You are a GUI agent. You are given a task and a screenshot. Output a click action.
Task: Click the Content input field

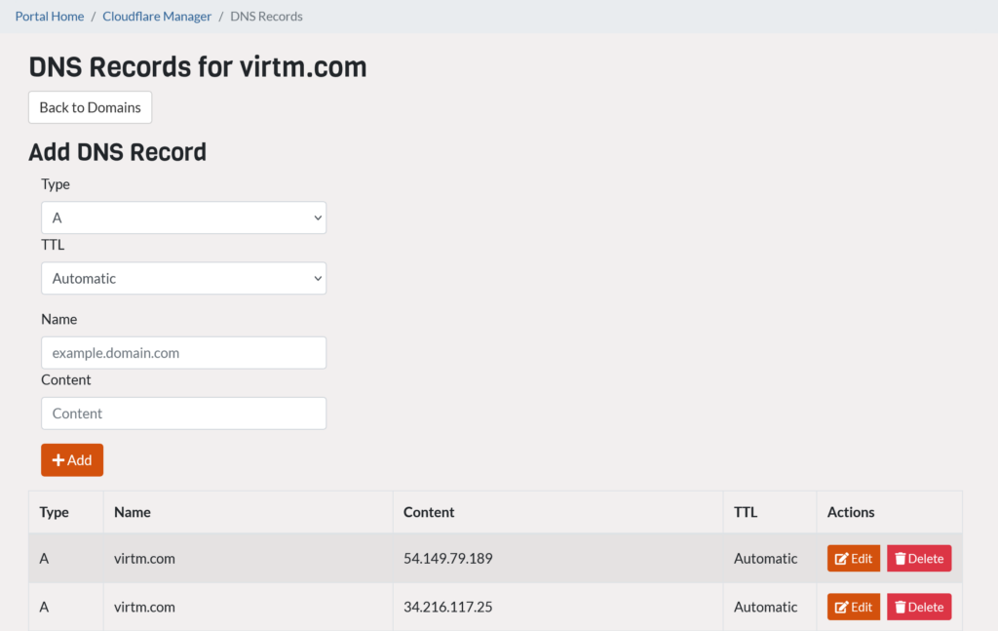pyautogui.click(x=183, y=413)
